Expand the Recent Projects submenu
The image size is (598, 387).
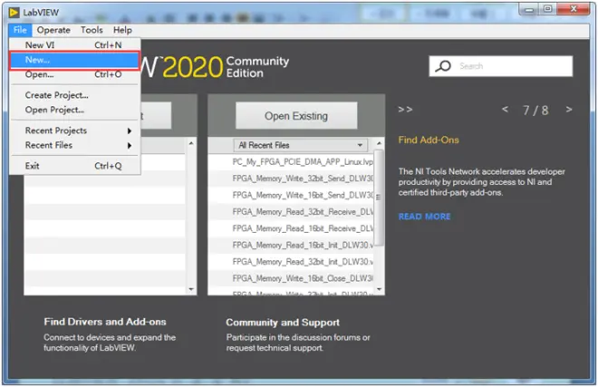click(x=74, y=131)
